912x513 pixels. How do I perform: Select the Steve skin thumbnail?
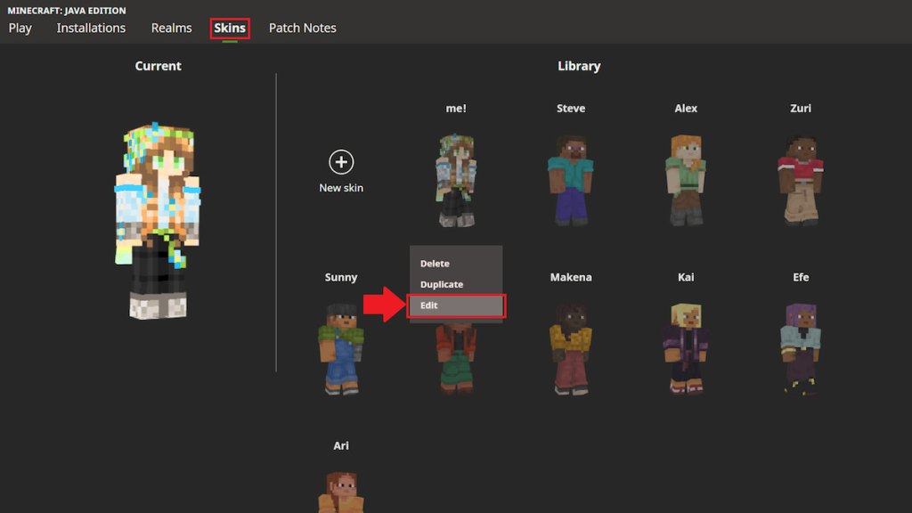(571, 180)
